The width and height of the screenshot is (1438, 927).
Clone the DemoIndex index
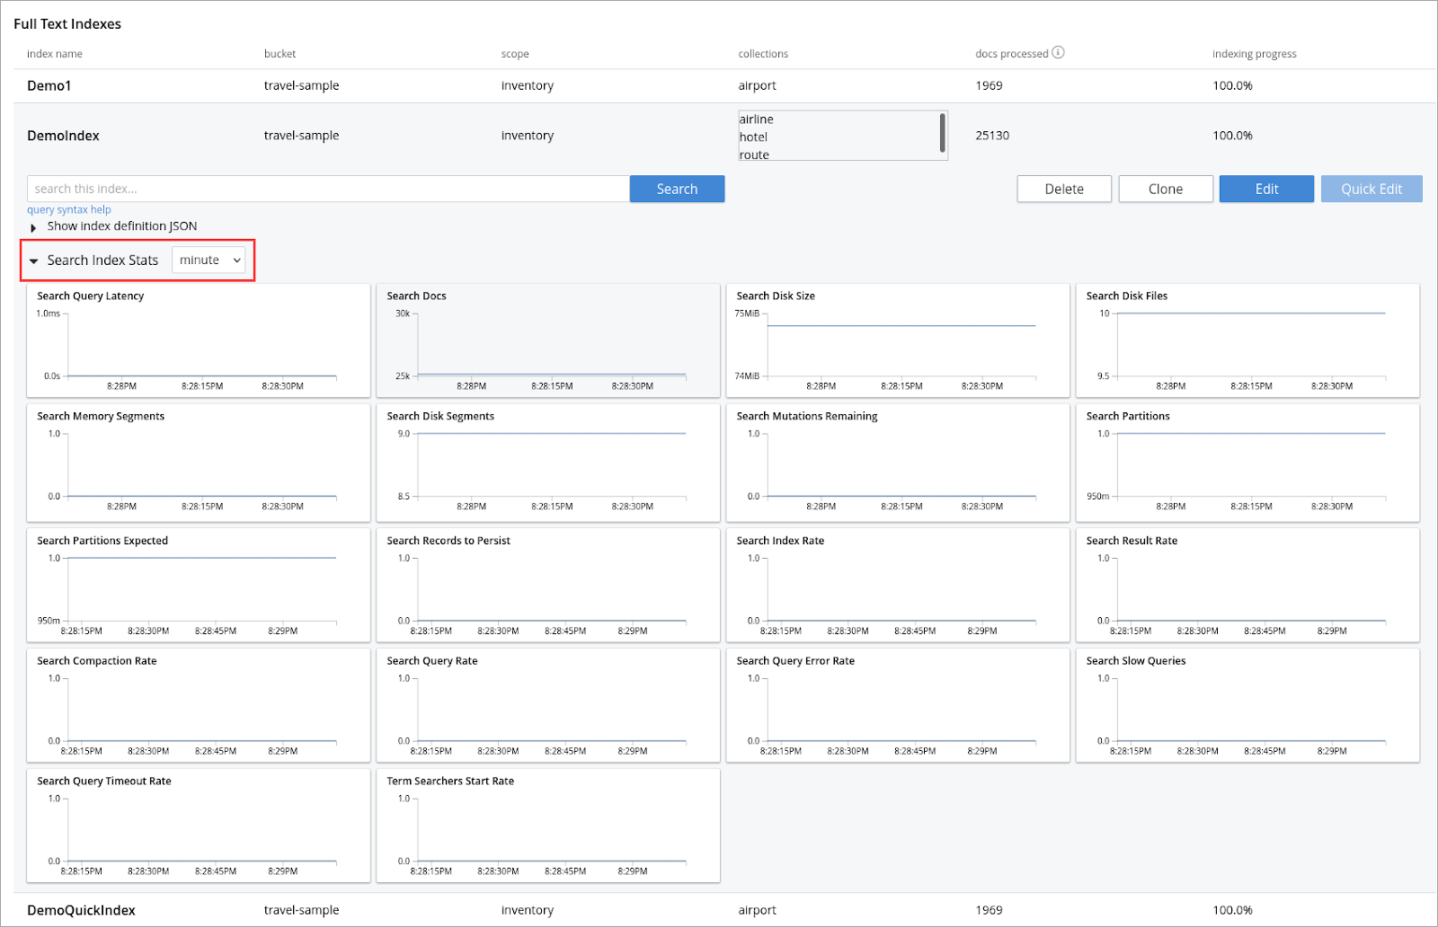pyautogui.click(x=1166, y=189)
